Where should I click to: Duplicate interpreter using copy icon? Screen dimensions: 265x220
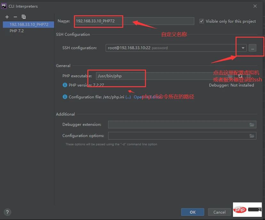click(x=23, y=17)
